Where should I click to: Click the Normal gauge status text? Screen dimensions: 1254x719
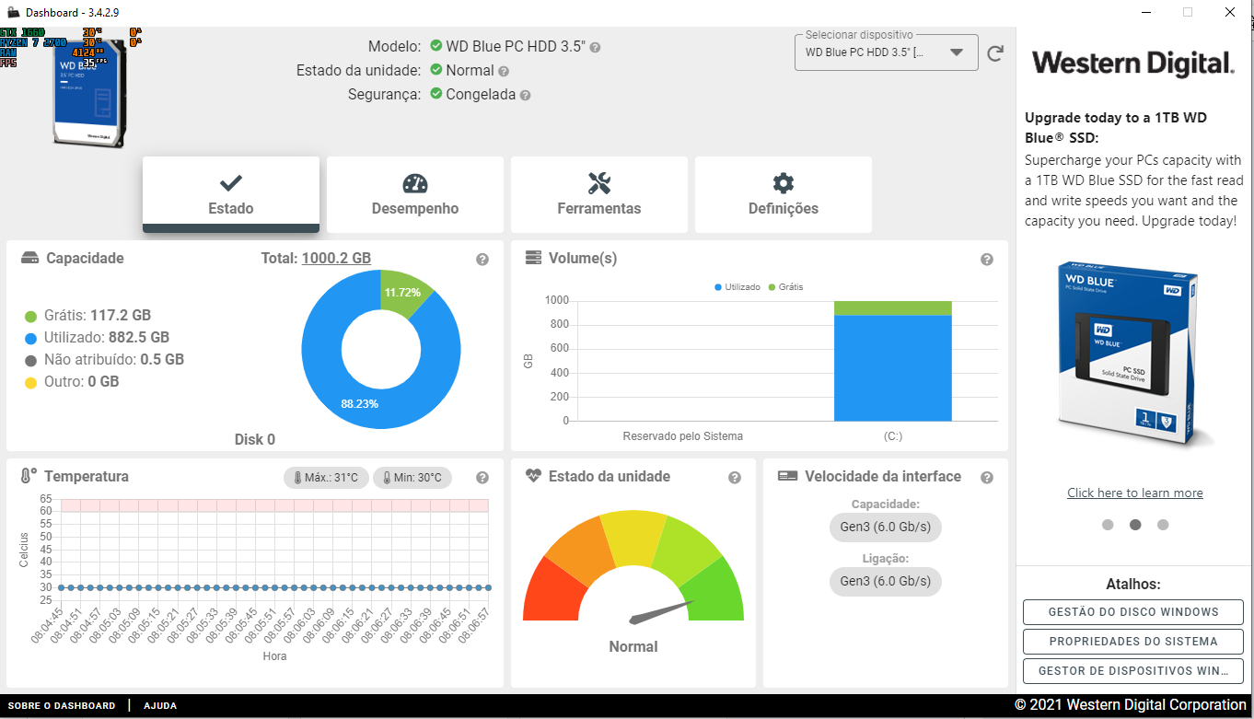point(633,647)
